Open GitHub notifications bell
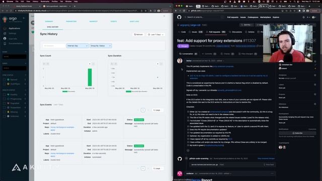Screen dimensions: 322x181 (303, 17)
